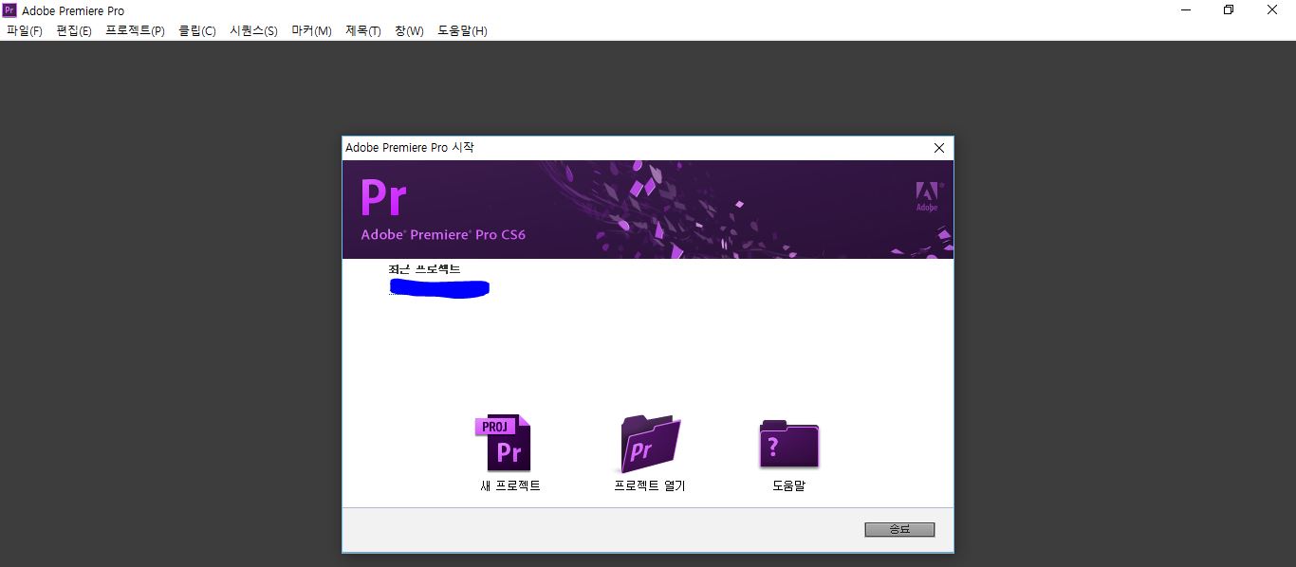Open the 마커(M) menu
This screenshot has width=1296, height=567.
(311, 31)
